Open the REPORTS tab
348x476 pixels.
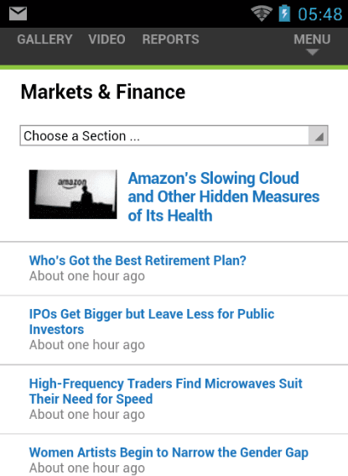171,39
